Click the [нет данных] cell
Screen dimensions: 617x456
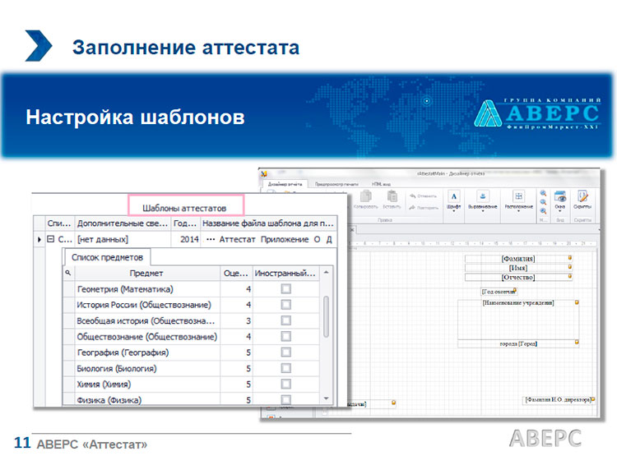[x=123, y=239]
